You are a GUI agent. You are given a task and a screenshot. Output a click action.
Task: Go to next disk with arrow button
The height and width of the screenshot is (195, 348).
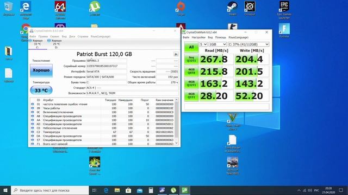pyautogui.click(x=176, y=54)
